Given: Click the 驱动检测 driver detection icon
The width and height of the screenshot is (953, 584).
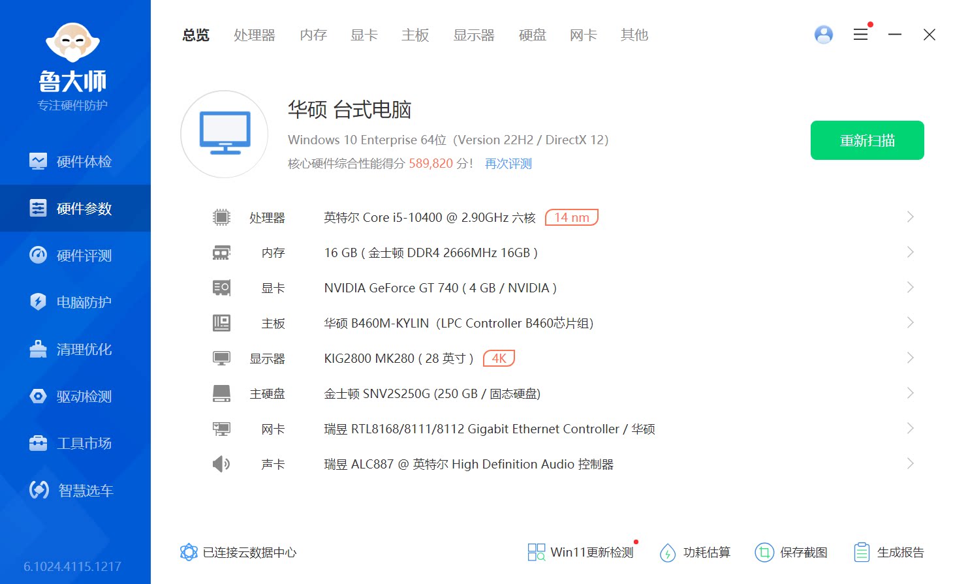Looking at the screenshot, I should coord(38,396).
